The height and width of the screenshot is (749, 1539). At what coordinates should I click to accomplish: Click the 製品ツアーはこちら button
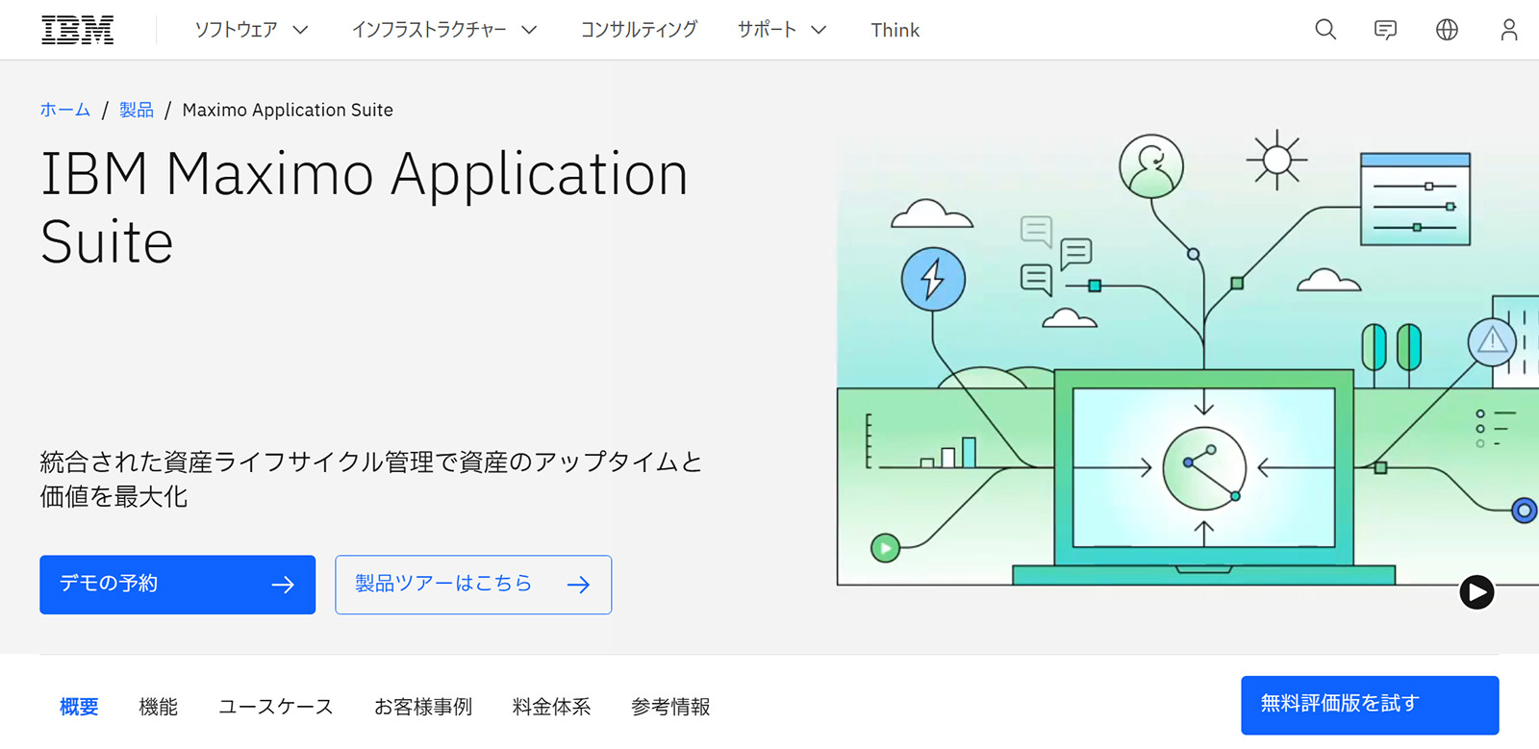(473, 585)
